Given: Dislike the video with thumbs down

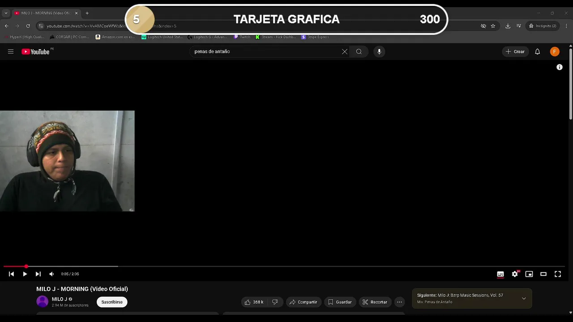Looking at the screenshot, I should coord(275,302).
